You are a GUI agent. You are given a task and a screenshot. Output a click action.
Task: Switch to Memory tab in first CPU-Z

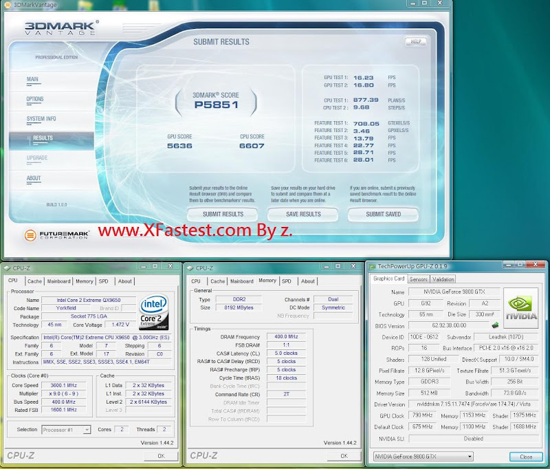[x=84, y=281]
